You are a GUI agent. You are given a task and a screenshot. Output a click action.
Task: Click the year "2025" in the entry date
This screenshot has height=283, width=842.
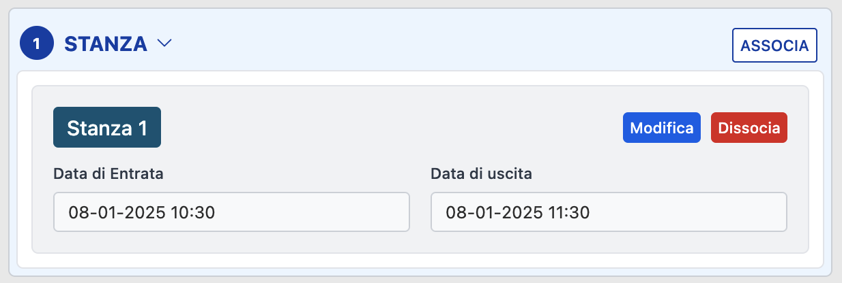click(x=146, y=213)
